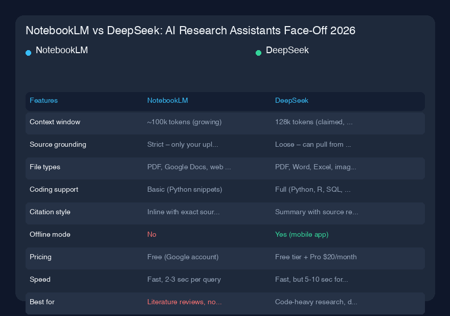The image size is (450, 316).
Task: Click the Summary with source re... cell
Action: (317, 212)
